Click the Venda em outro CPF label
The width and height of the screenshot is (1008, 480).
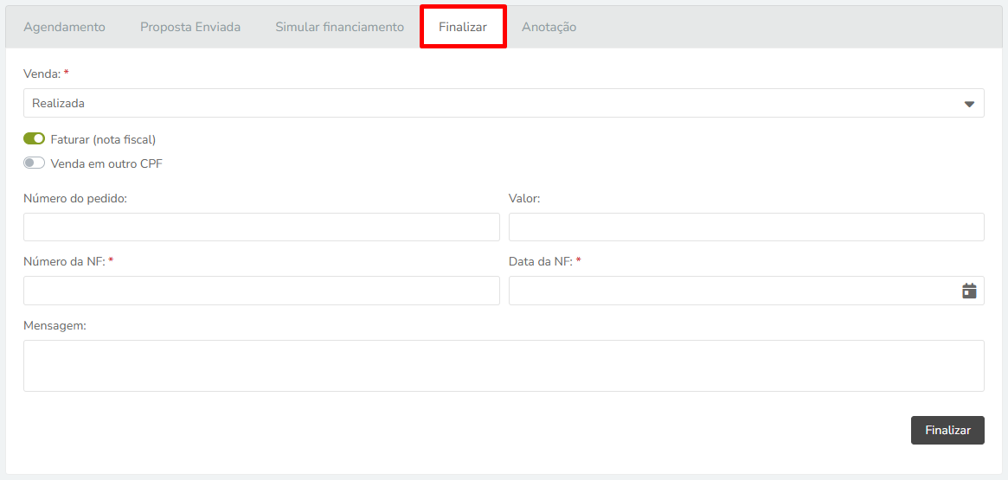(x=106, y=163)
